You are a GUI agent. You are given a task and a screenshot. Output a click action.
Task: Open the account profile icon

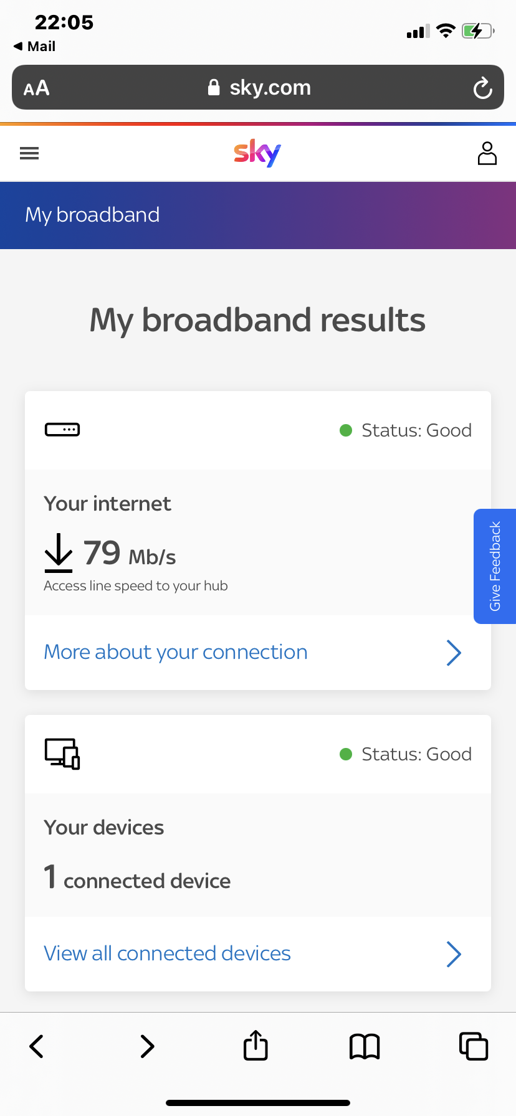487,153
